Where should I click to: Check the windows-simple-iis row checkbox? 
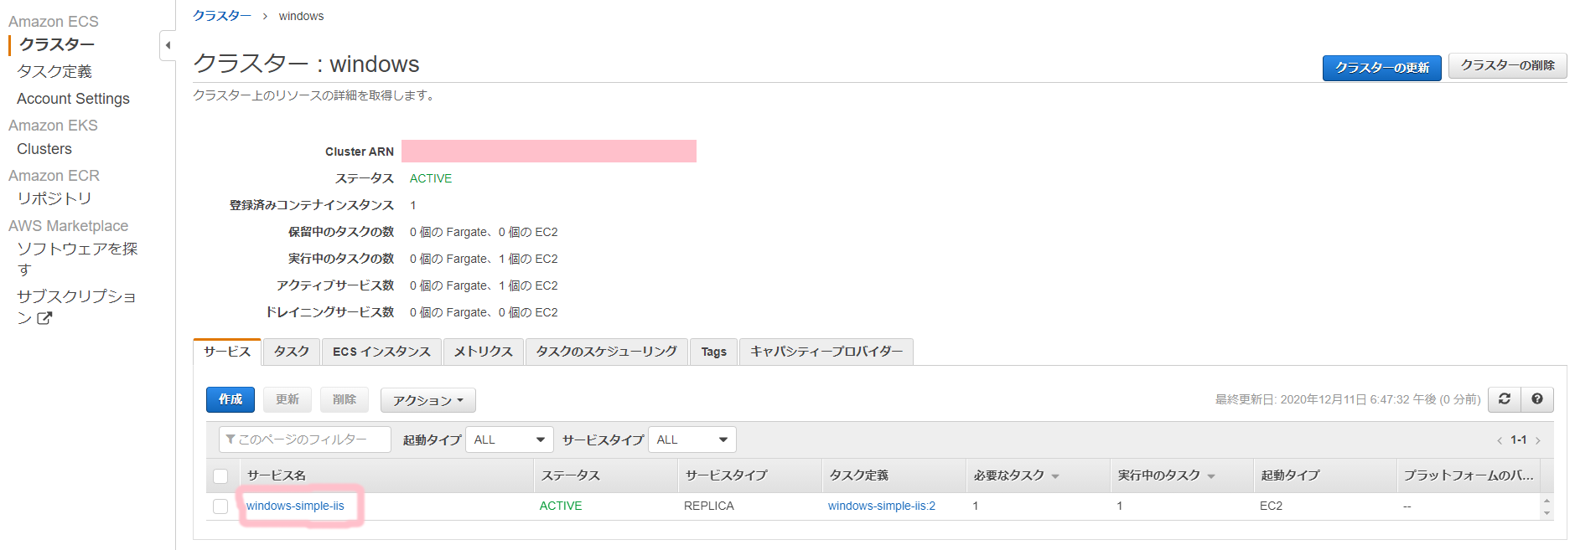(x=220, y=506)
